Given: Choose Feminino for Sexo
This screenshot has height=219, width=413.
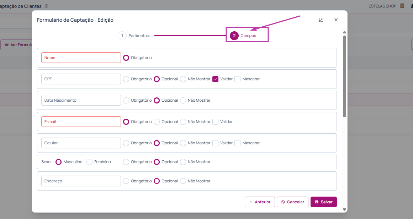Looking at the screenshot, I should click(90, 162).
